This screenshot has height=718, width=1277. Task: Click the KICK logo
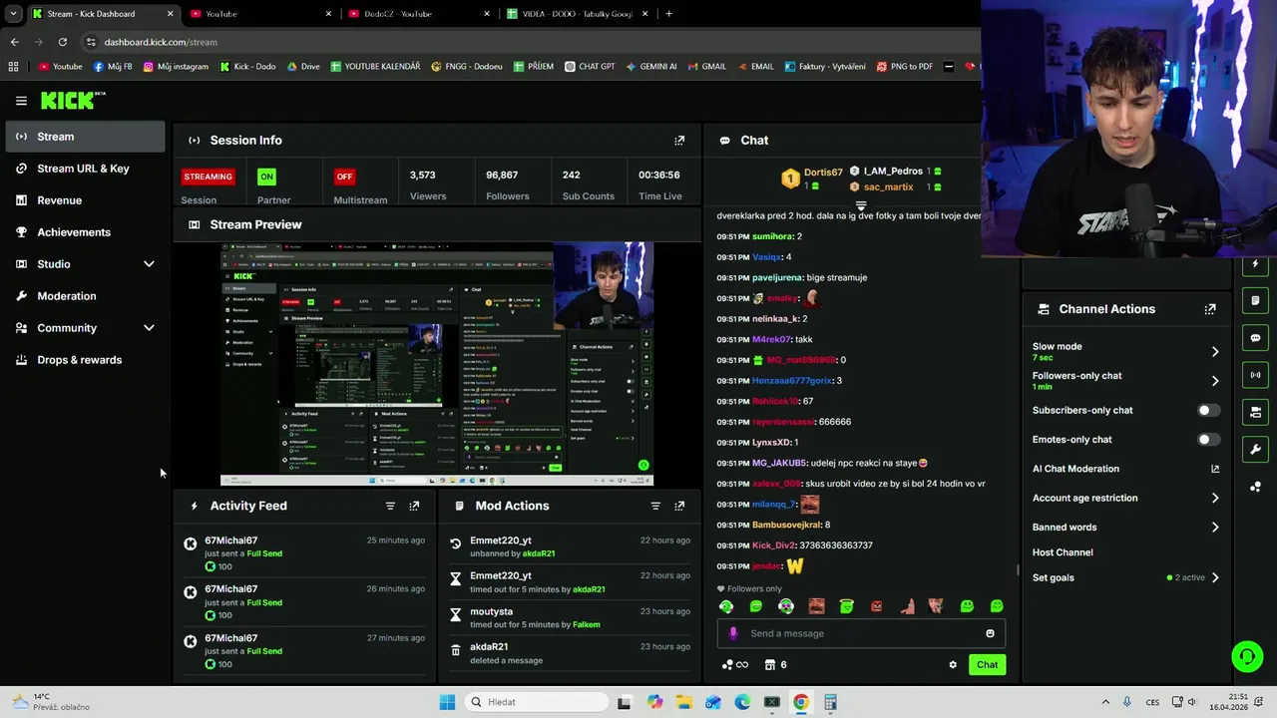(x=72, y=100)
